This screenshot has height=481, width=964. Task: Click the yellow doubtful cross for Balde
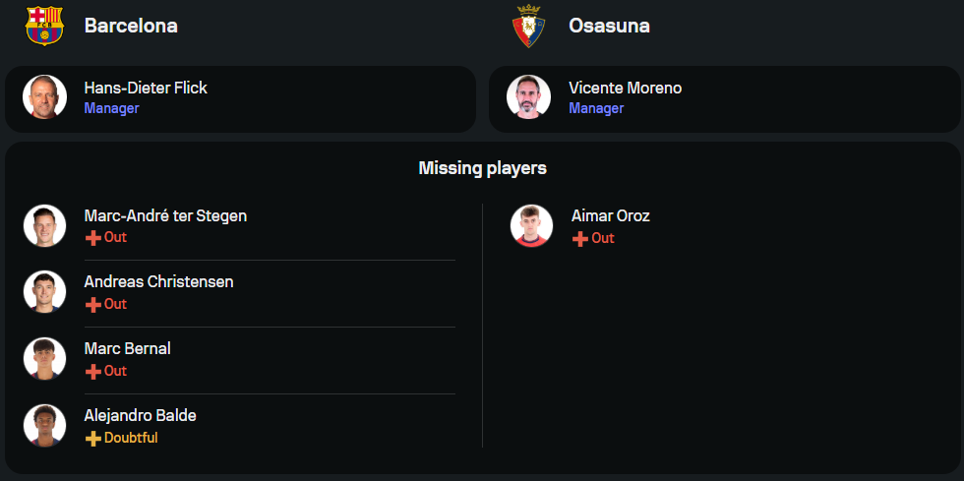[x=93, y=439]
